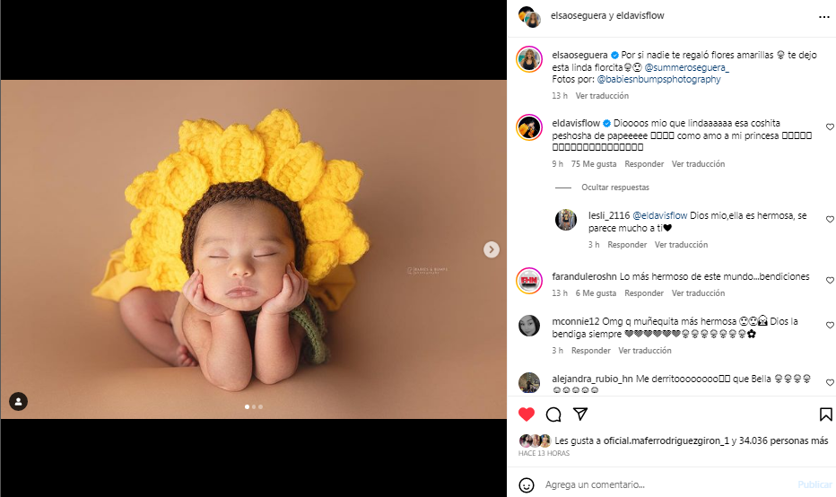Open emoji picker smiley icon
Screen dimensions: 836x497
tap(527, 484)
